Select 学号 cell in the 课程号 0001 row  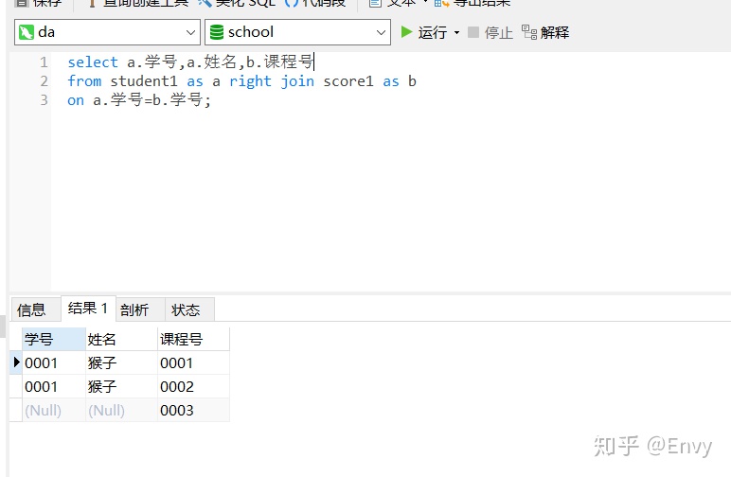coord(54,362)
